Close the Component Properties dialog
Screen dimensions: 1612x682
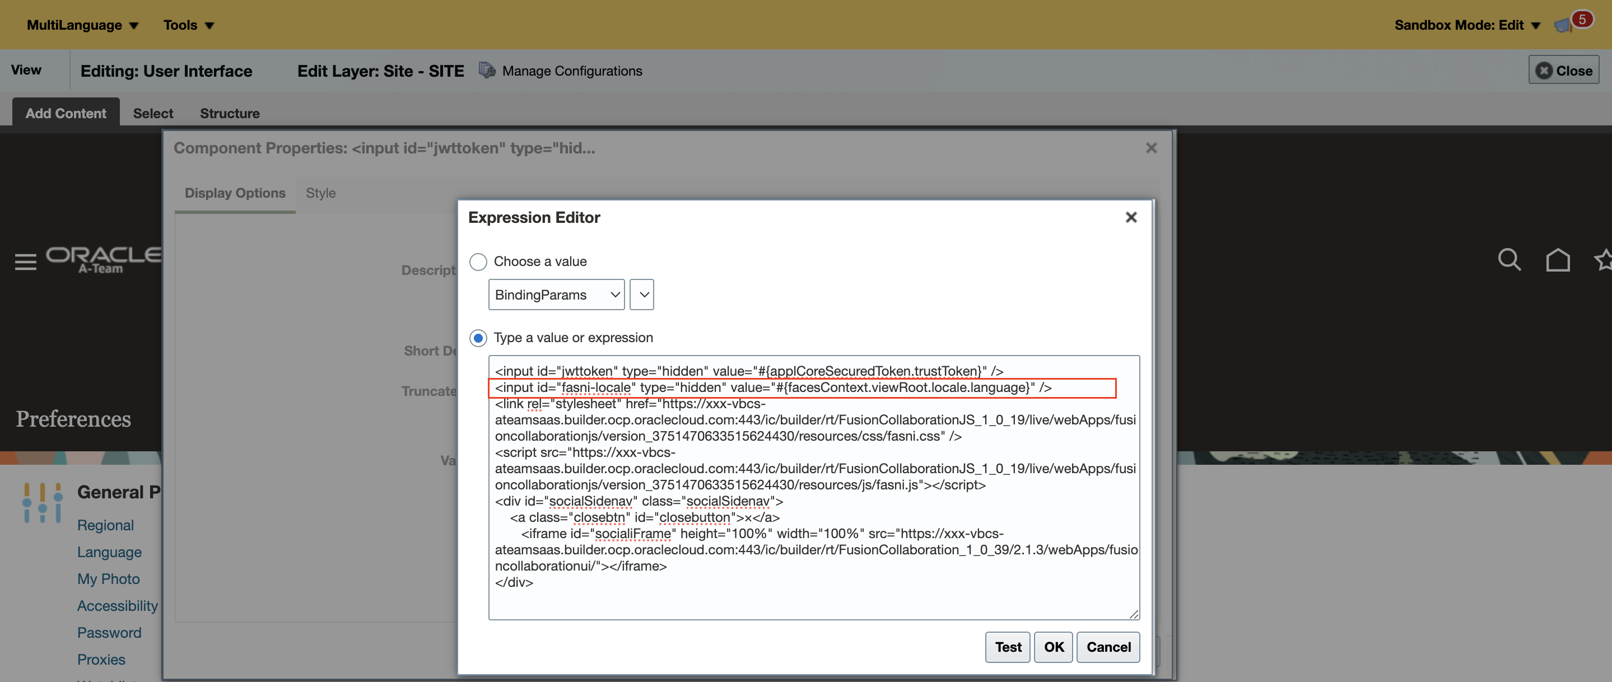pos(1151,148)
